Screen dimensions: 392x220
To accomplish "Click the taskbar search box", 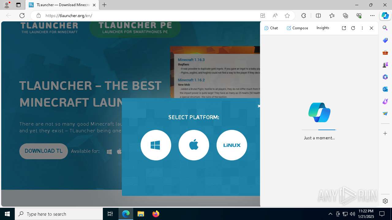I will [59, 214].
